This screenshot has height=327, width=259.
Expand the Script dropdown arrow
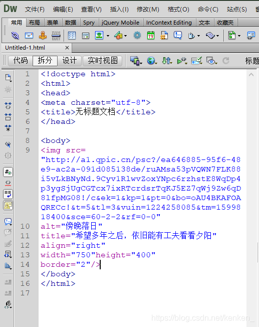217,36
